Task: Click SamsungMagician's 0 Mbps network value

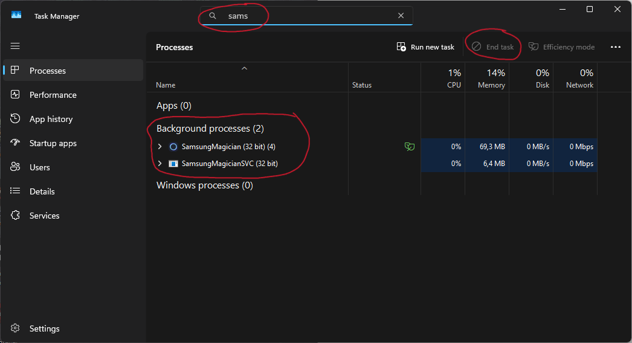Action: tap(581, 147)
